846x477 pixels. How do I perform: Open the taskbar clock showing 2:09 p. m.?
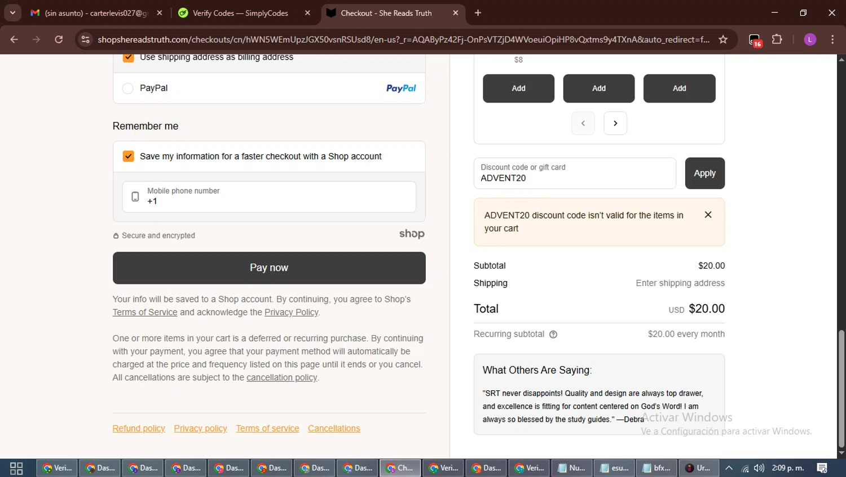788,468
